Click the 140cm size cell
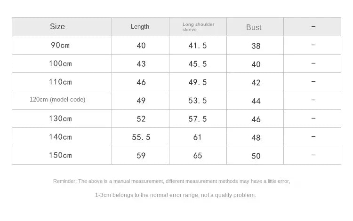The width and height of the screenshot is (353, 221). [61, 137]
